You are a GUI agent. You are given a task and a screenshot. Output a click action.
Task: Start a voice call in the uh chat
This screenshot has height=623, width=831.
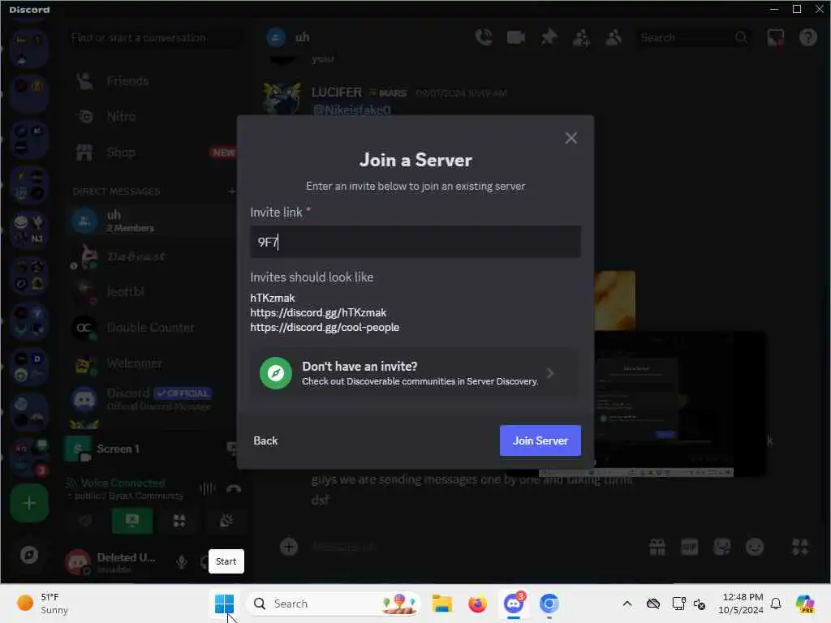[484, 37]
